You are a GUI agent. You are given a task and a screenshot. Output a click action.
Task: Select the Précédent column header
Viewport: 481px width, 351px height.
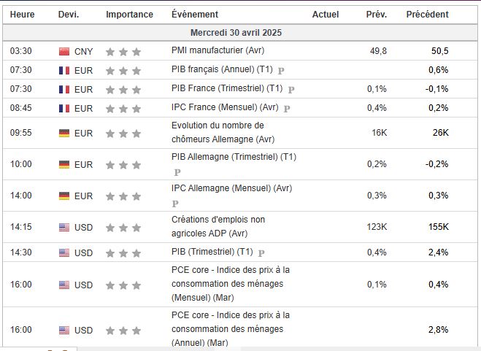click(427, 15)
